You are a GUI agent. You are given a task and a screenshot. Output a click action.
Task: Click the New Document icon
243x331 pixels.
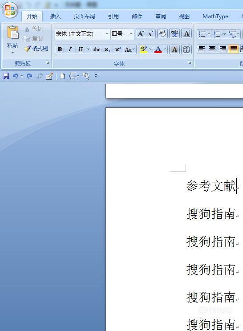click(62, 76)
